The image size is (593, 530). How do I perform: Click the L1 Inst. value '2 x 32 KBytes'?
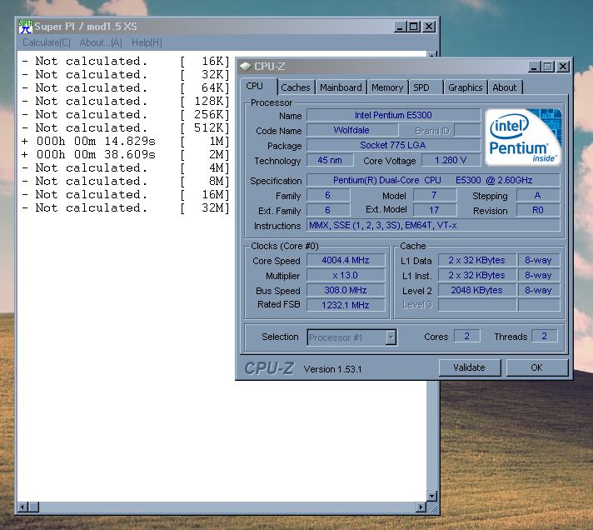(477, 275)
